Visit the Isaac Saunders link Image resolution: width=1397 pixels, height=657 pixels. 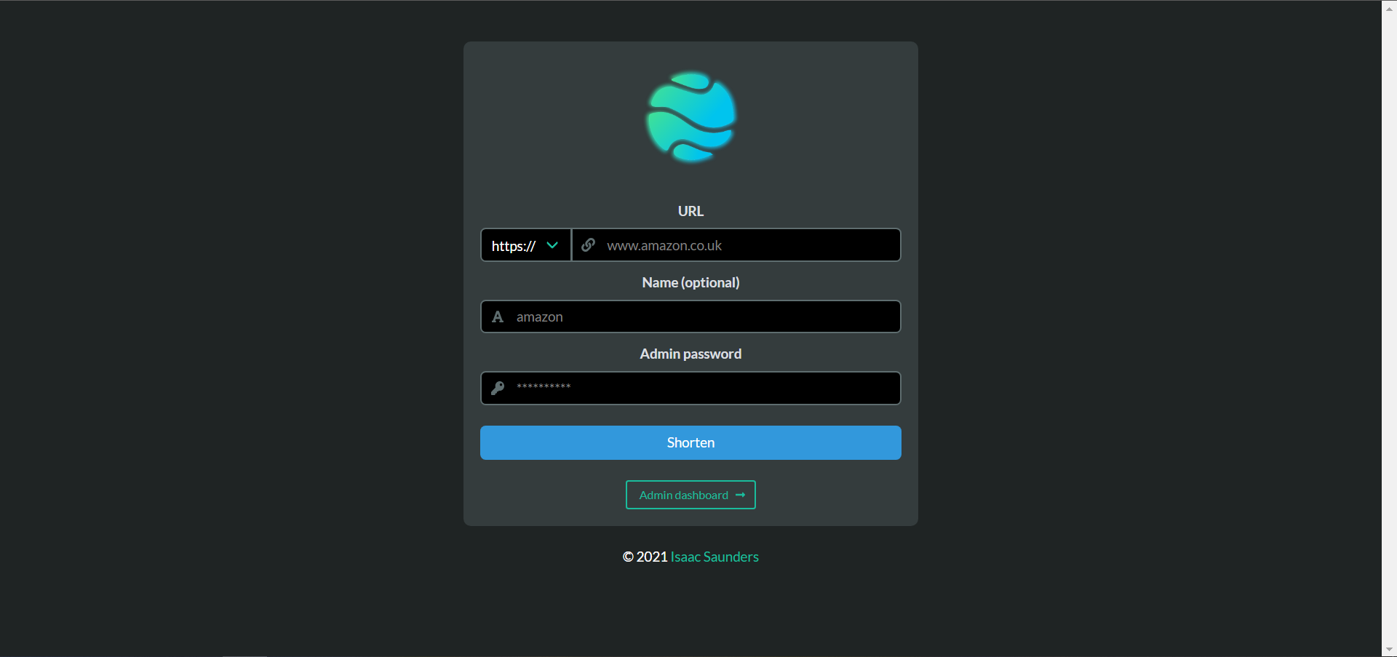714,557
